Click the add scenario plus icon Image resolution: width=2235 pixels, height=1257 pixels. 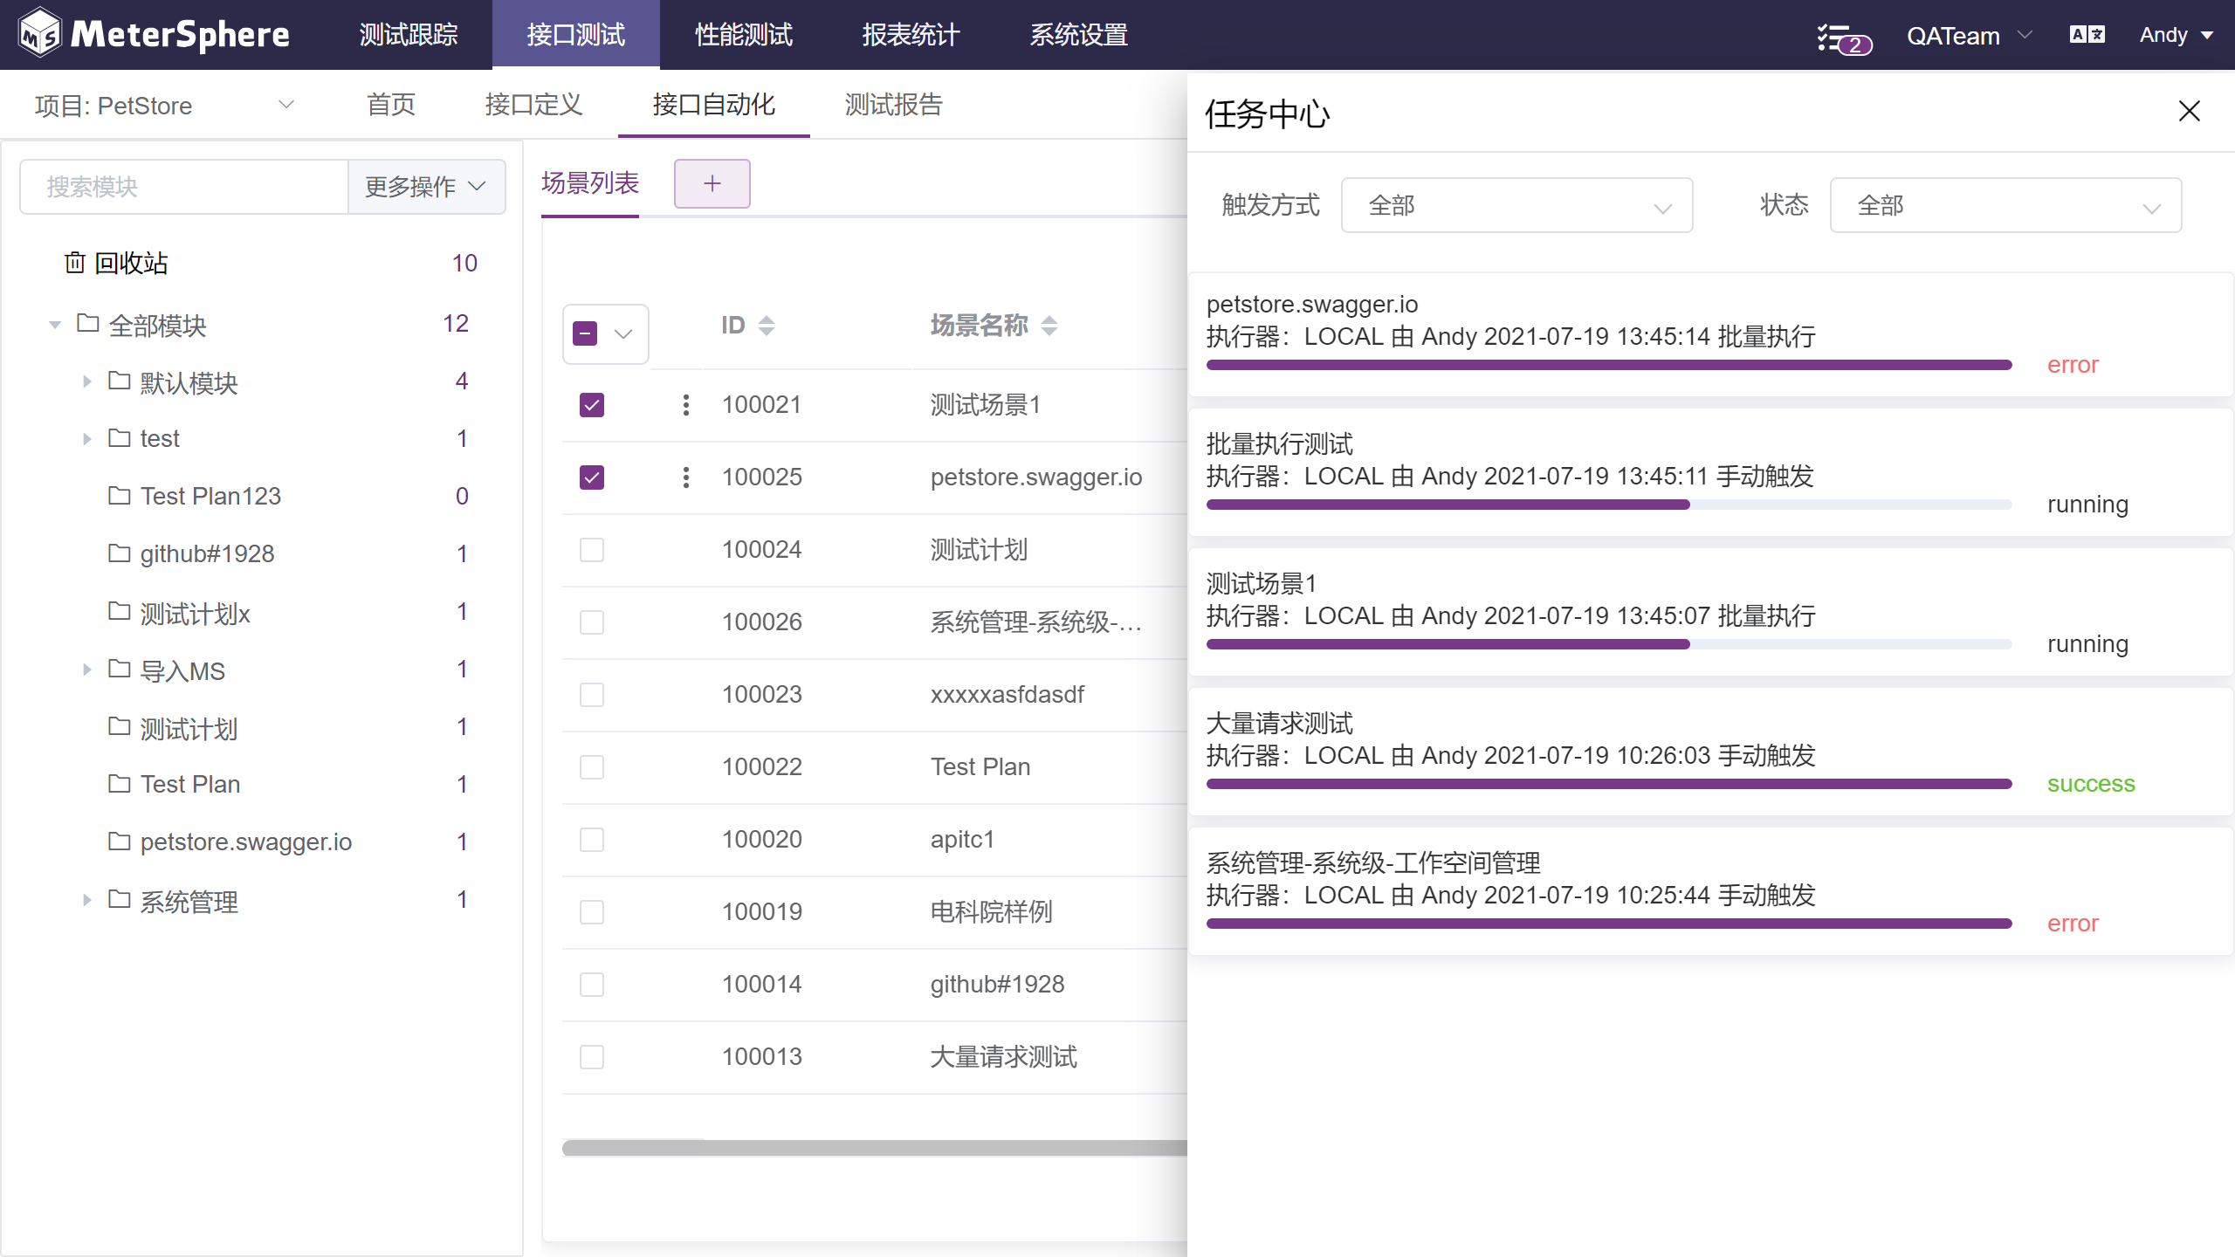coord(712,183)
